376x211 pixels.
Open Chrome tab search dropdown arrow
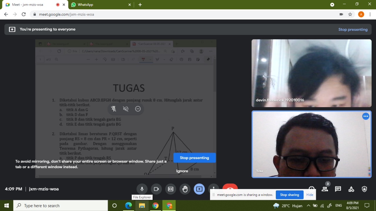pos(332,5)
